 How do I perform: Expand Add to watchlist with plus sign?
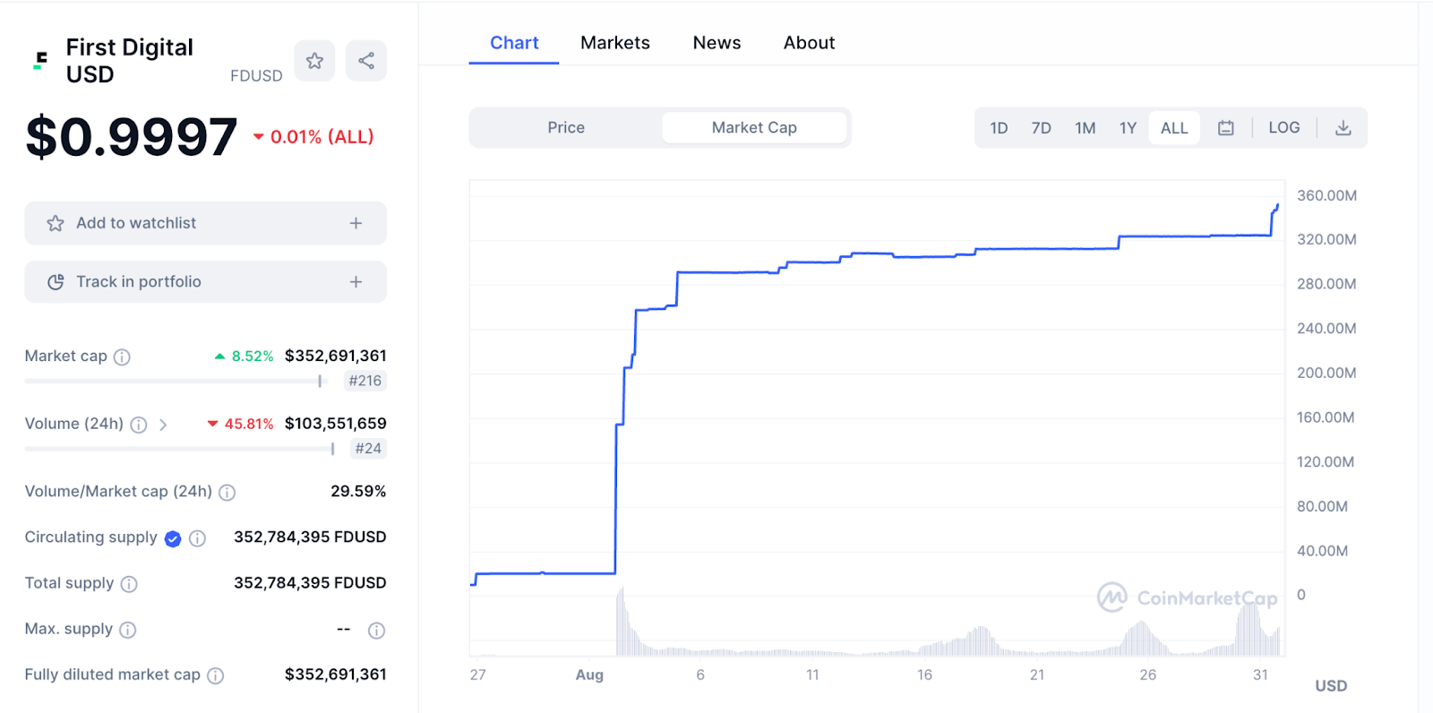pyautogui.click(x=356, y=223)
